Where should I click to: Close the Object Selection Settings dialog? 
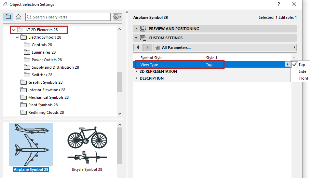(294, 4)
